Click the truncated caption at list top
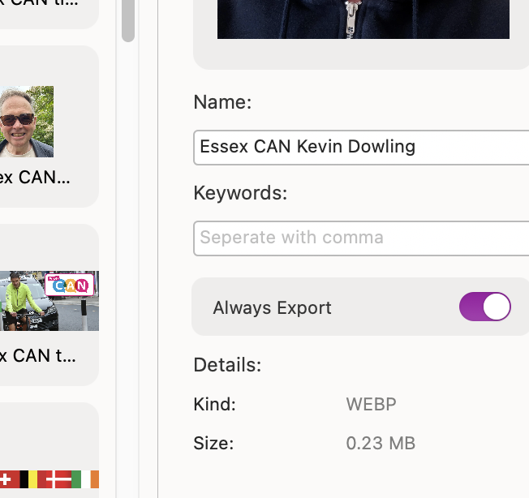Viewport: 529px width, 498px height. click(x=40, y=3)
